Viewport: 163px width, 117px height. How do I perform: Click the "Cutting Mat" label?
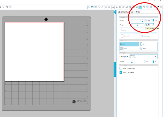[x=124, y=57]
